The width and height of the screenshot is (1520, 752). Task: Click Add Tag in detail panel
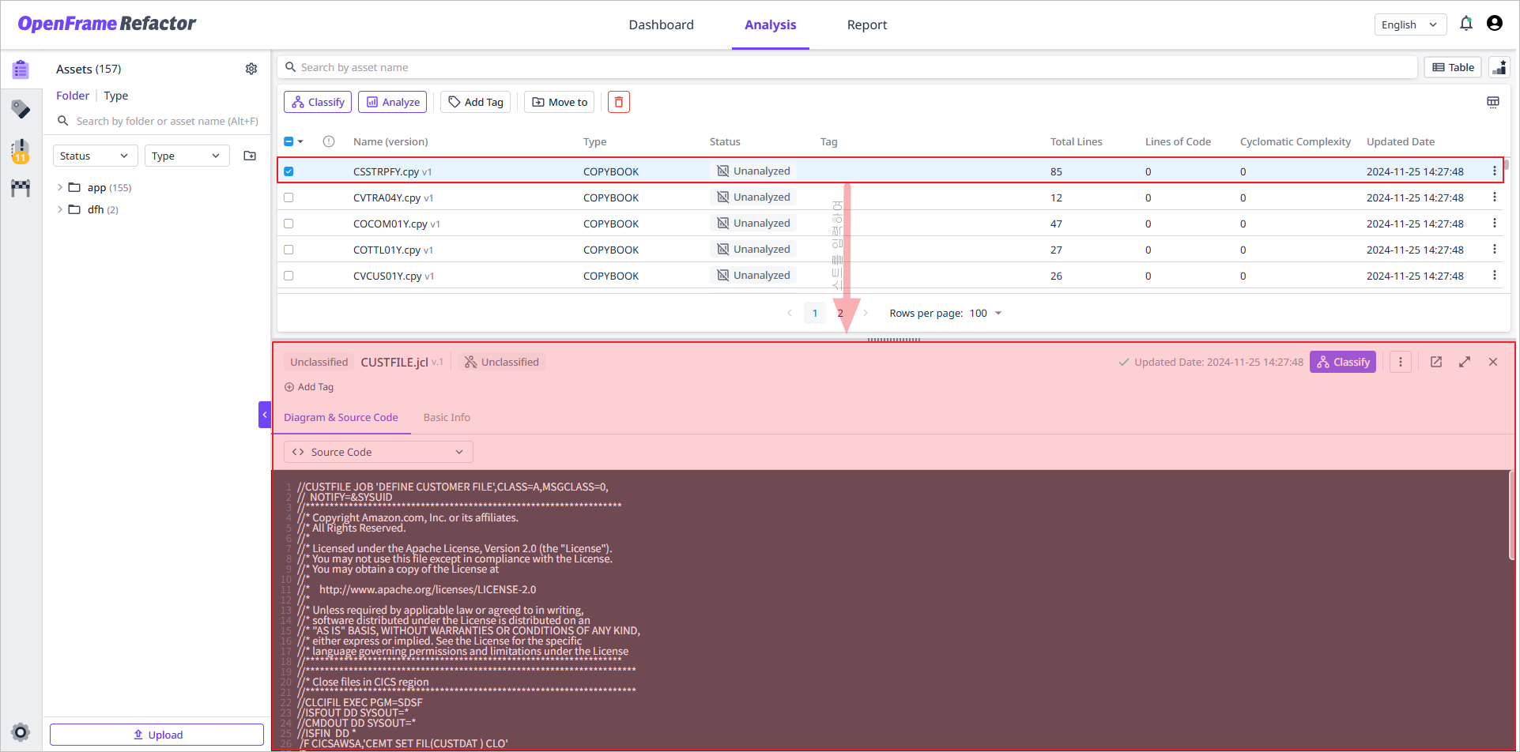pos(309,387)
